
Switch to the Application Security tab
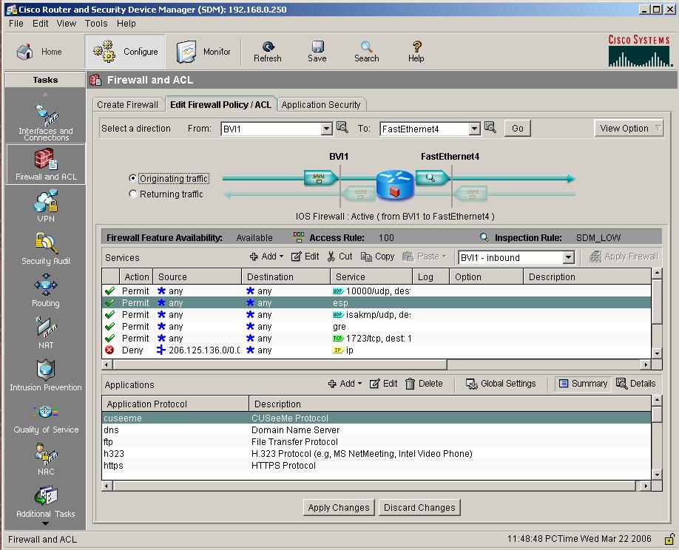coord(321,105)
